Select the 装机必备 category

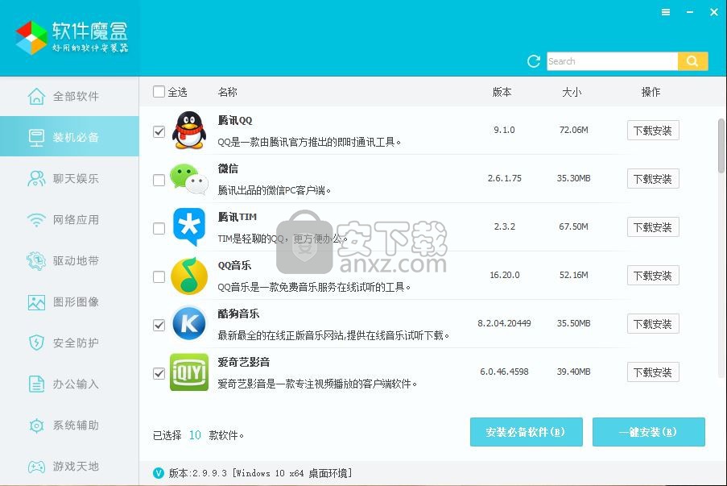(x=69, y=136)
